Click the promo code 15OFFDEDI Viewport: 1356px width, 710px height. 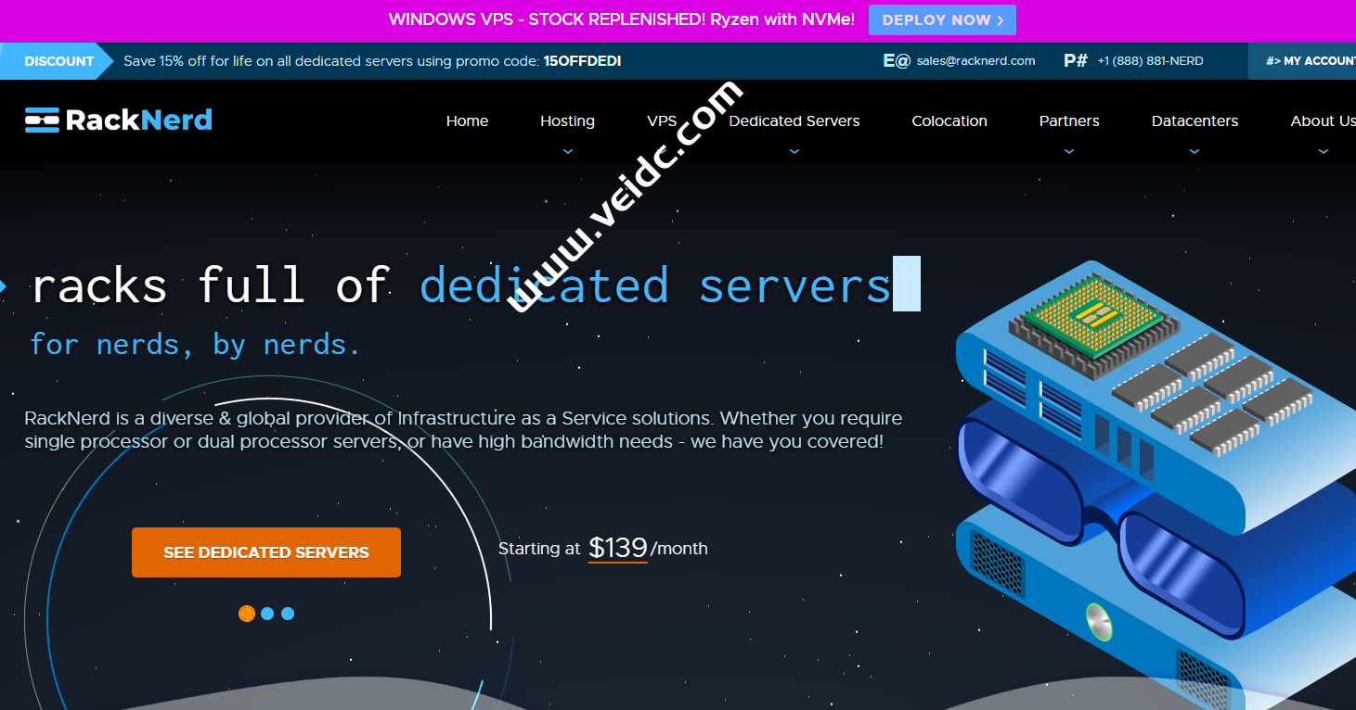[583, 61]
